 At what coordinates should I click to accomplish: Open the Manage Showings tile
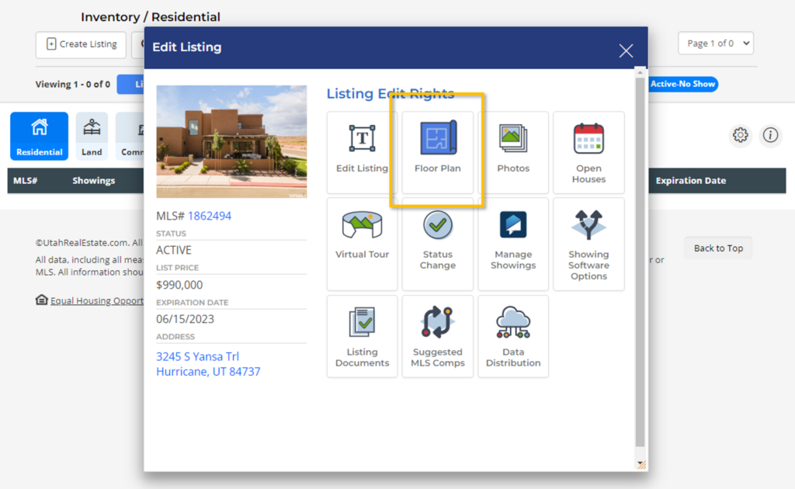point(513,243)
